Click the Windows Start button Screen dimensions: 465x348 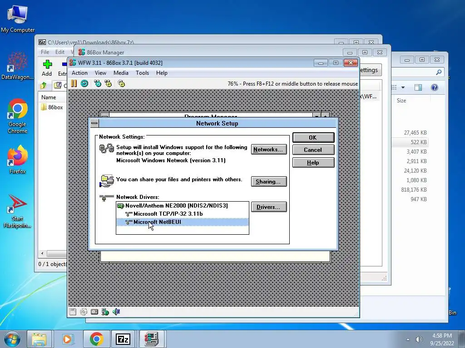click(12, 339)
